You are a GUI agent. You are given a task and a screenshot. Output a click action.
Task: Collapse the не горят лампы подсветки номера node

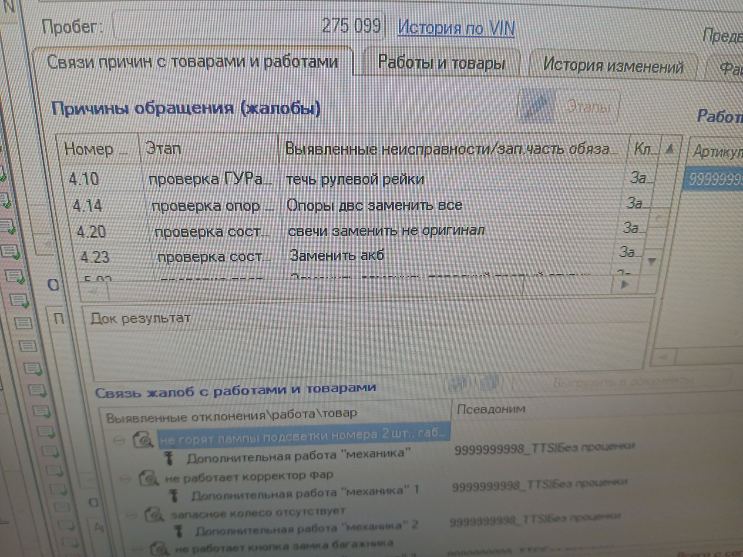[x=119, y=440]
